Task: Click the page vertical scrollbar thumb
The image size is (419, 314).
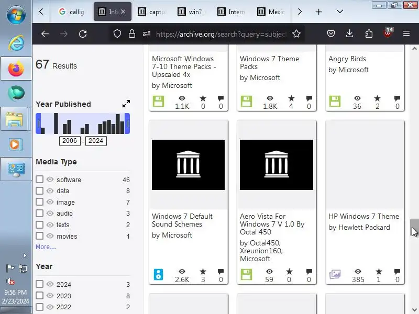Action: coord(414,228)
